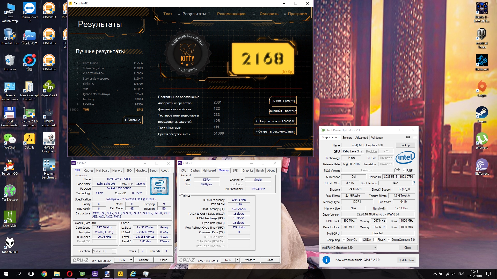Open Origin desktop icon
Screen dimensions: 497x279
coord(482,89)
